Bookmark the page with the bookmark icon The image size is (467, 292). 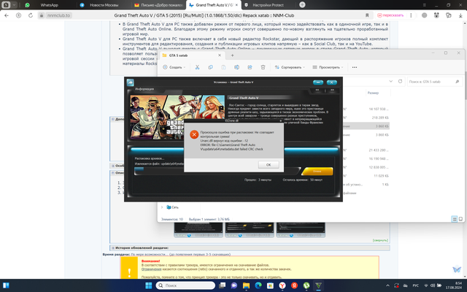click(x=367, y=15)
